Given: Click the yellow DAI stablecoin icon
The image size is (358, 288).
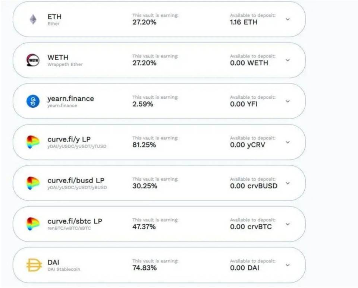Looking at the screenshot, I should (34, 265).
